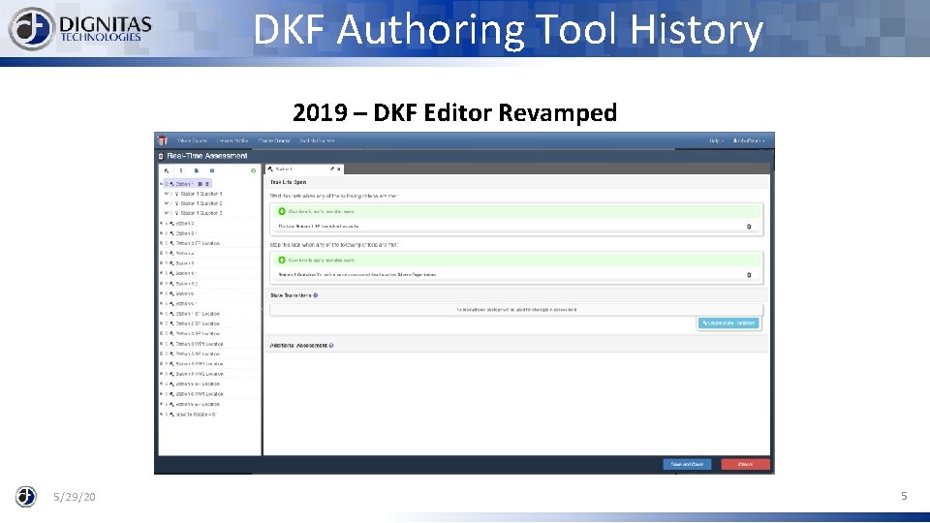Select the fourth blue icon in tree toolbar
Viewport: 930px width, 523px height.
tap(212, 170)
